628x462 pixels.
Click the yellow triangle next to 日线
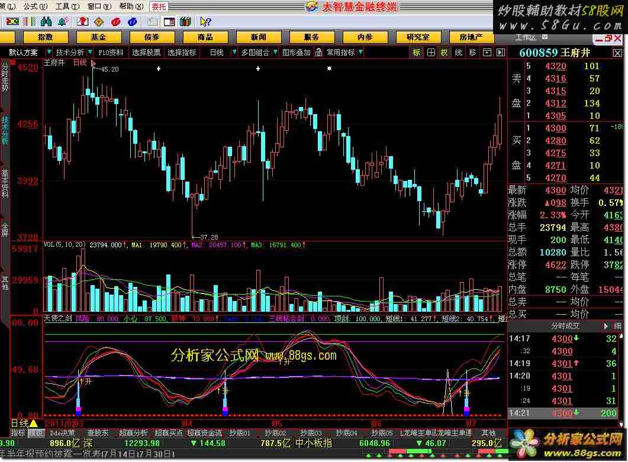pyautogui.click(x=33, y=423)
